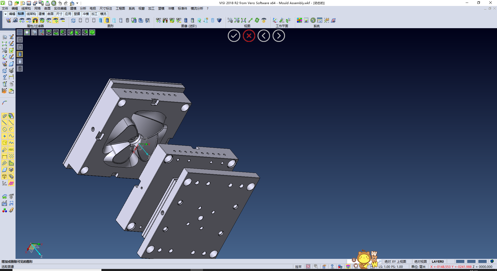
Task: Click the green rotate view icon
Action: click(x=257, y=20)
